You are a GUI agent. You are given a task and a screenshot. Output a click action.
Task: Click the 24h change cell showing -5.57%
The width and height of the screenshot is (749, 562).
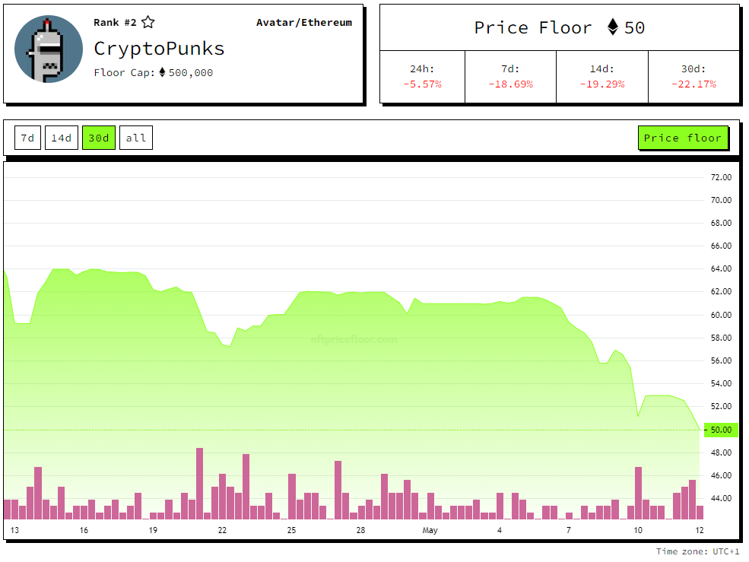[x=422, y=77]
